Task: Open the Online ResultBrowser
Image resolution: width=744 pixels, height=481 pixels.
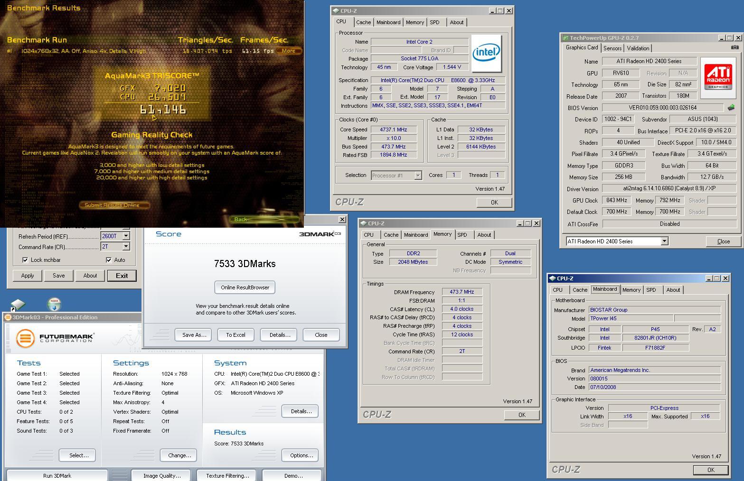Action: pos(245,287)
